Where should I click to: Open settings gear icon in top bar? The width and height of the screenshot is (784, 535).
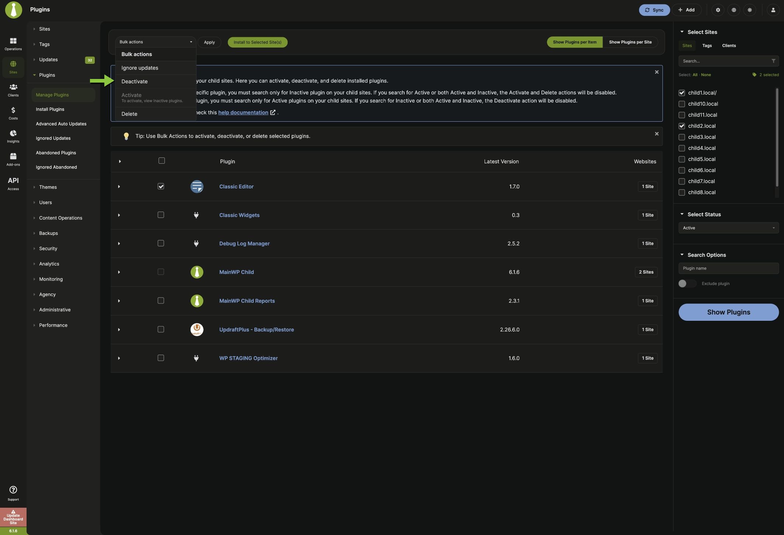pyautogui.click(x=718, y=10)
